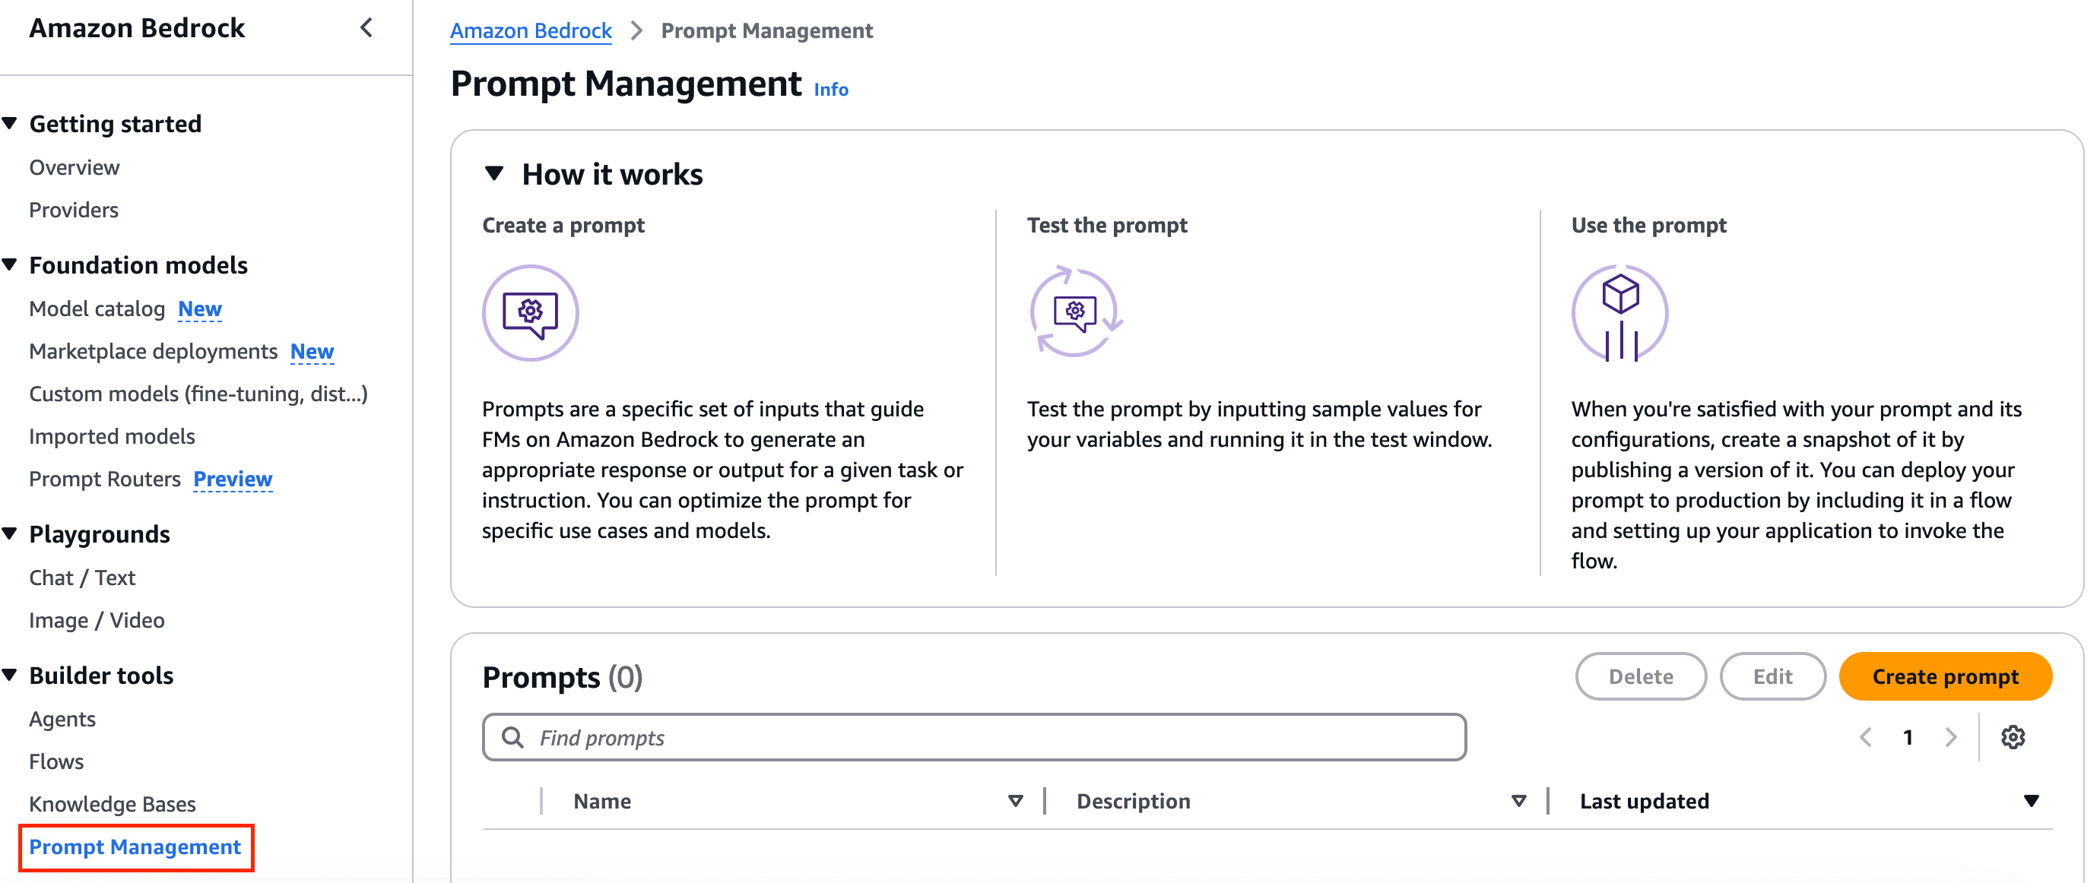Click the Create a prompt illustration icon
This screenshot has height=883, width=2100.
531,313
